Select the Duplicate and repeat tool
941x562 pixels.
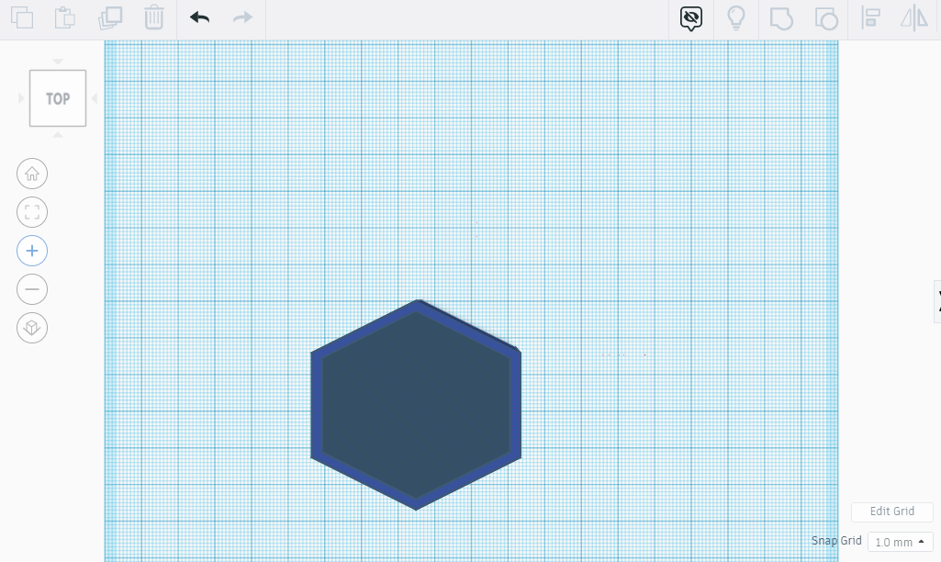pos(110,17)
